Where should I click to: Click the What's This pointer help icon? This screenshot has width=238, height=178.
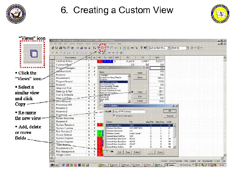[145, 48]
